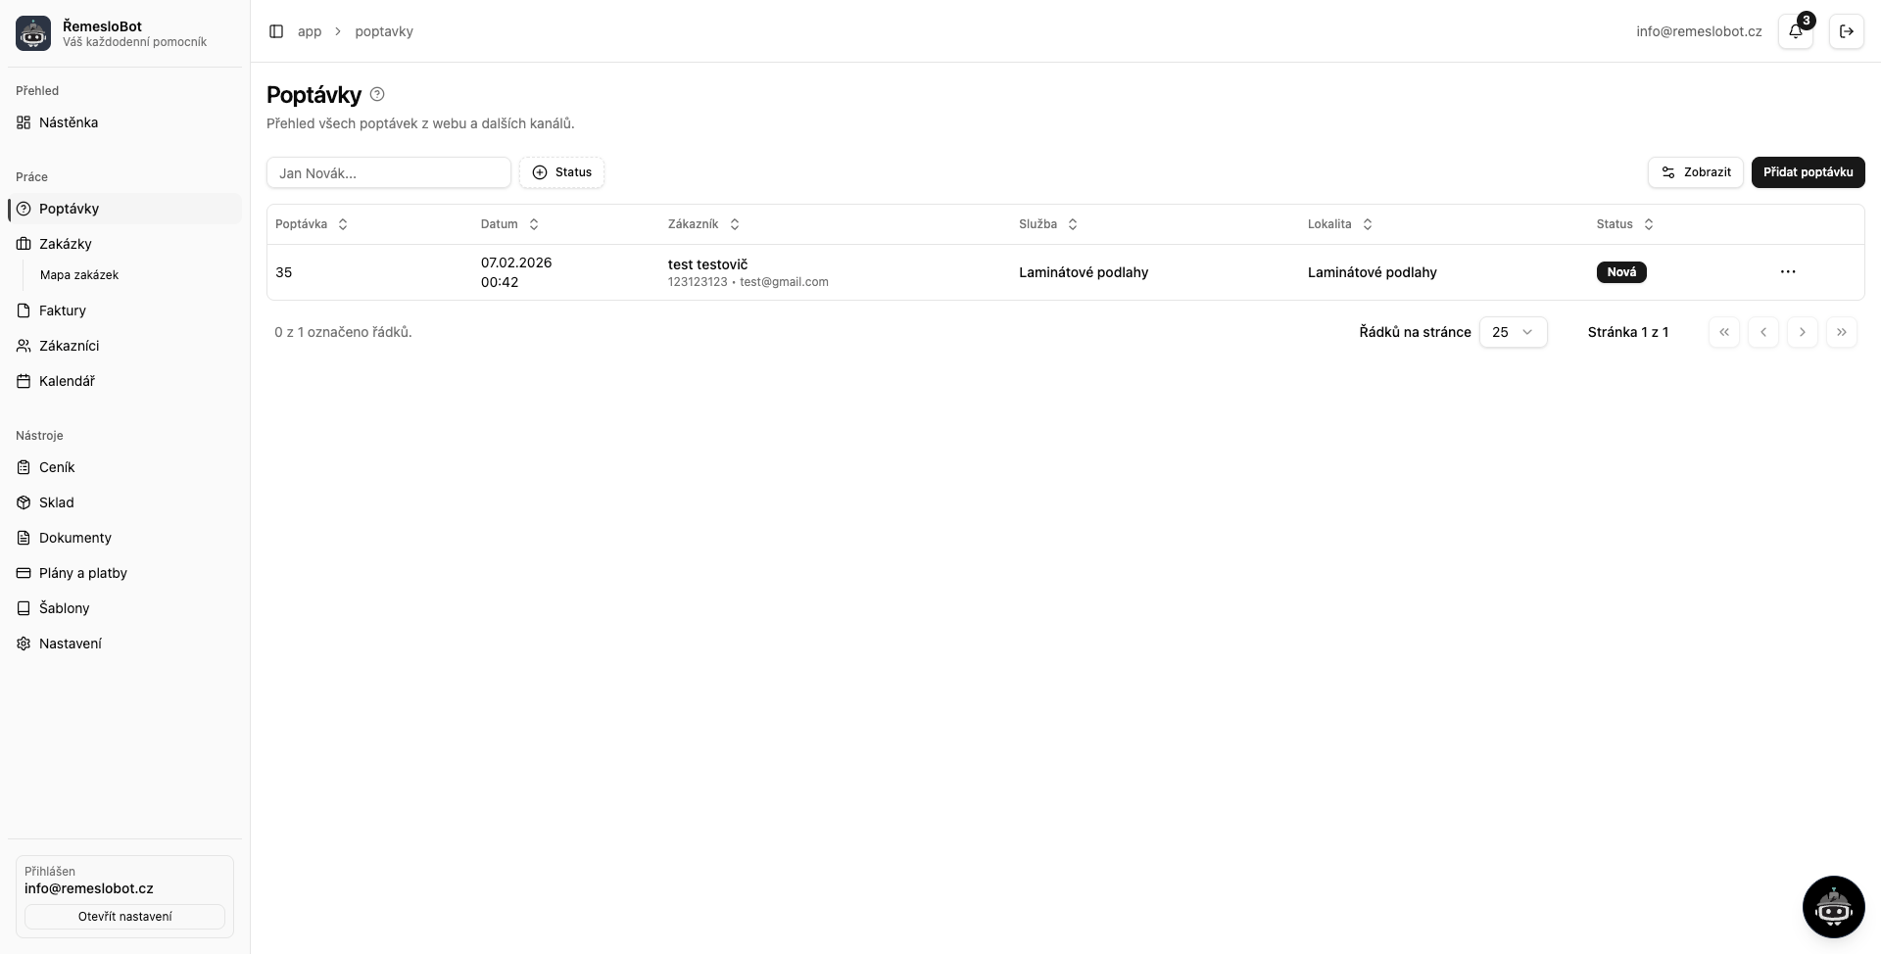Click the logout icon in header
This screenshot has width=1881, height=954.
pyautogui.click(x=1846, y=31)
